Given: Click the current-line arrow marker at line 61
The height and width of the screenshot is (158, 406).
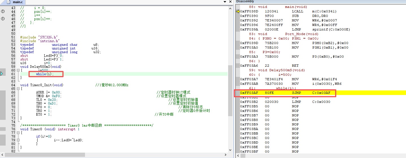Looking at the screenshot, I should (x=2, y=74).
